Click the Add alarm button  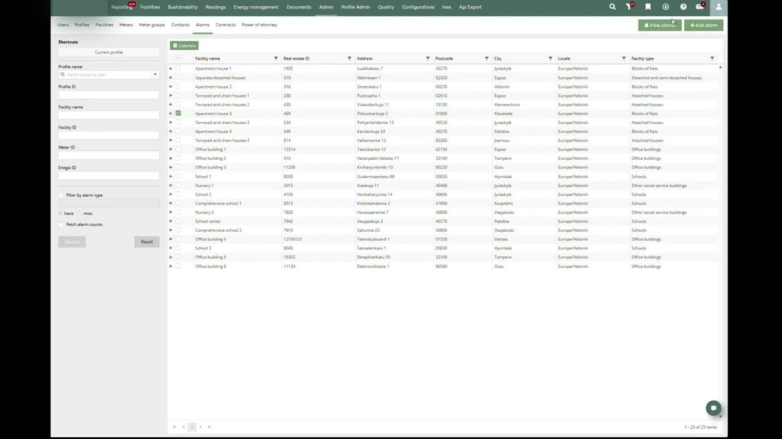704,25
